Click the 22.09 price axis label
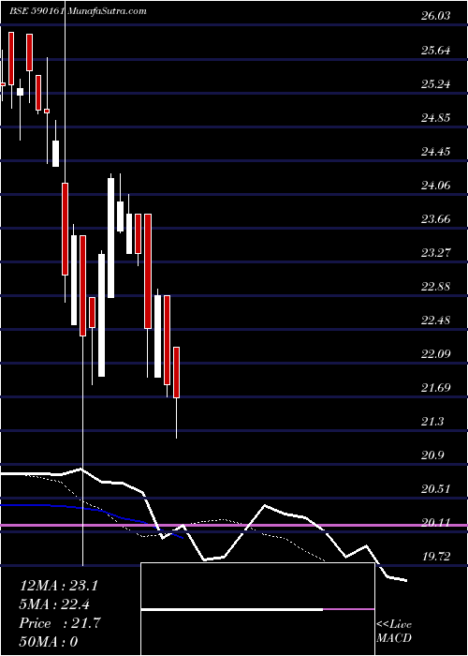Viewport: 468px width, 656px height. click(x=436, y=354)
